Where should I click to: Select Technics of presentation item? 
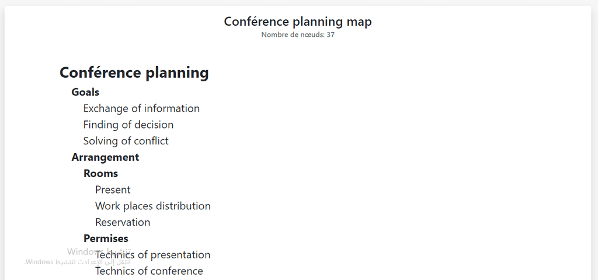coord(153,255)
